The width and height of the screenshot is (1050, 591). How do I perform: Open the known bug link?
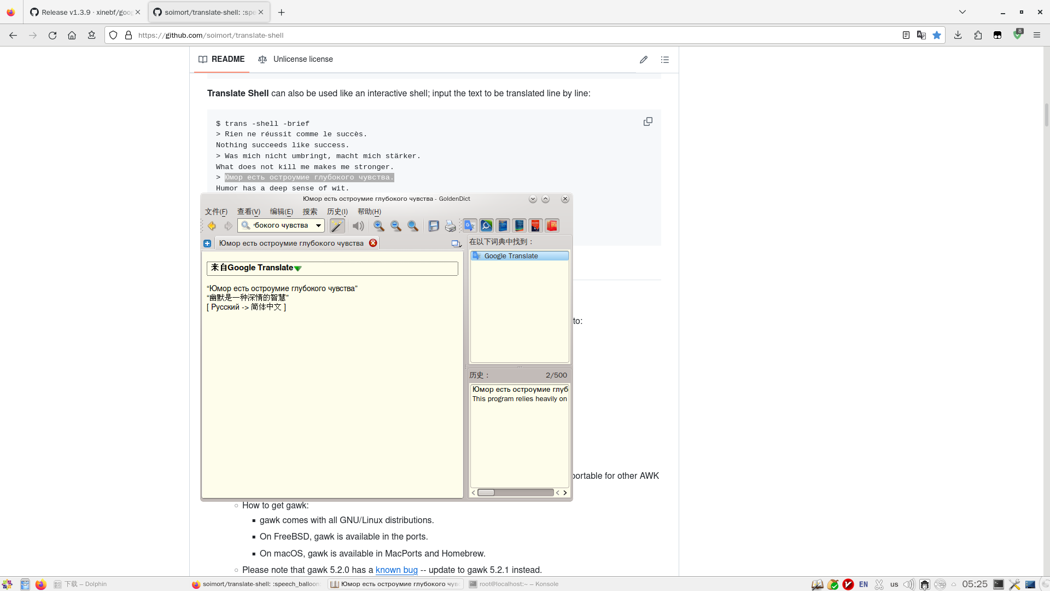(x=396, y=570)
